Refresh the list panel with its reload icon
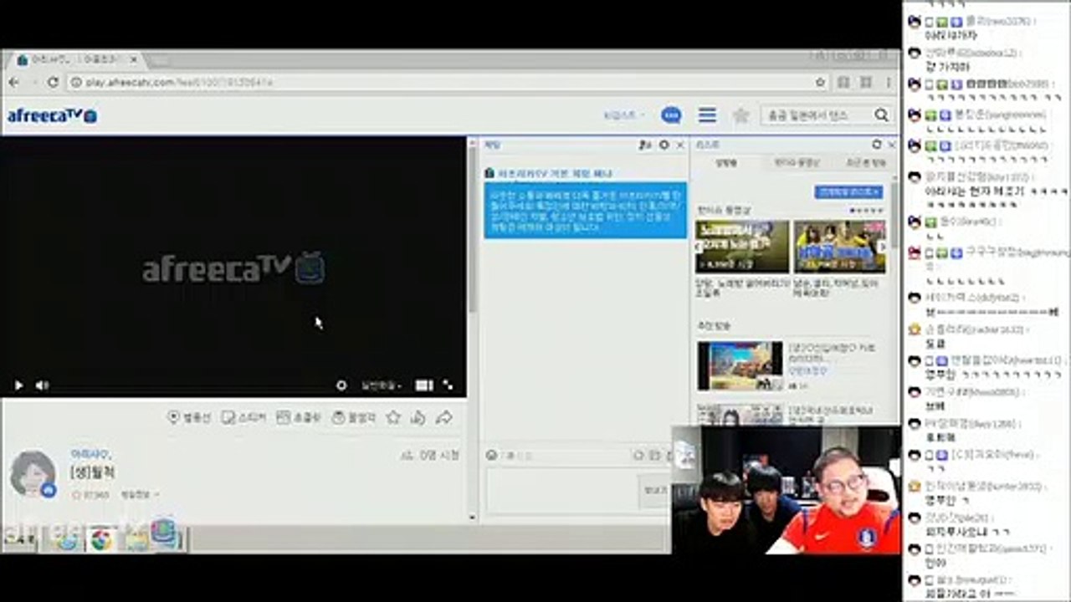This screenshot has width=1071, height=602. point(876,145)
